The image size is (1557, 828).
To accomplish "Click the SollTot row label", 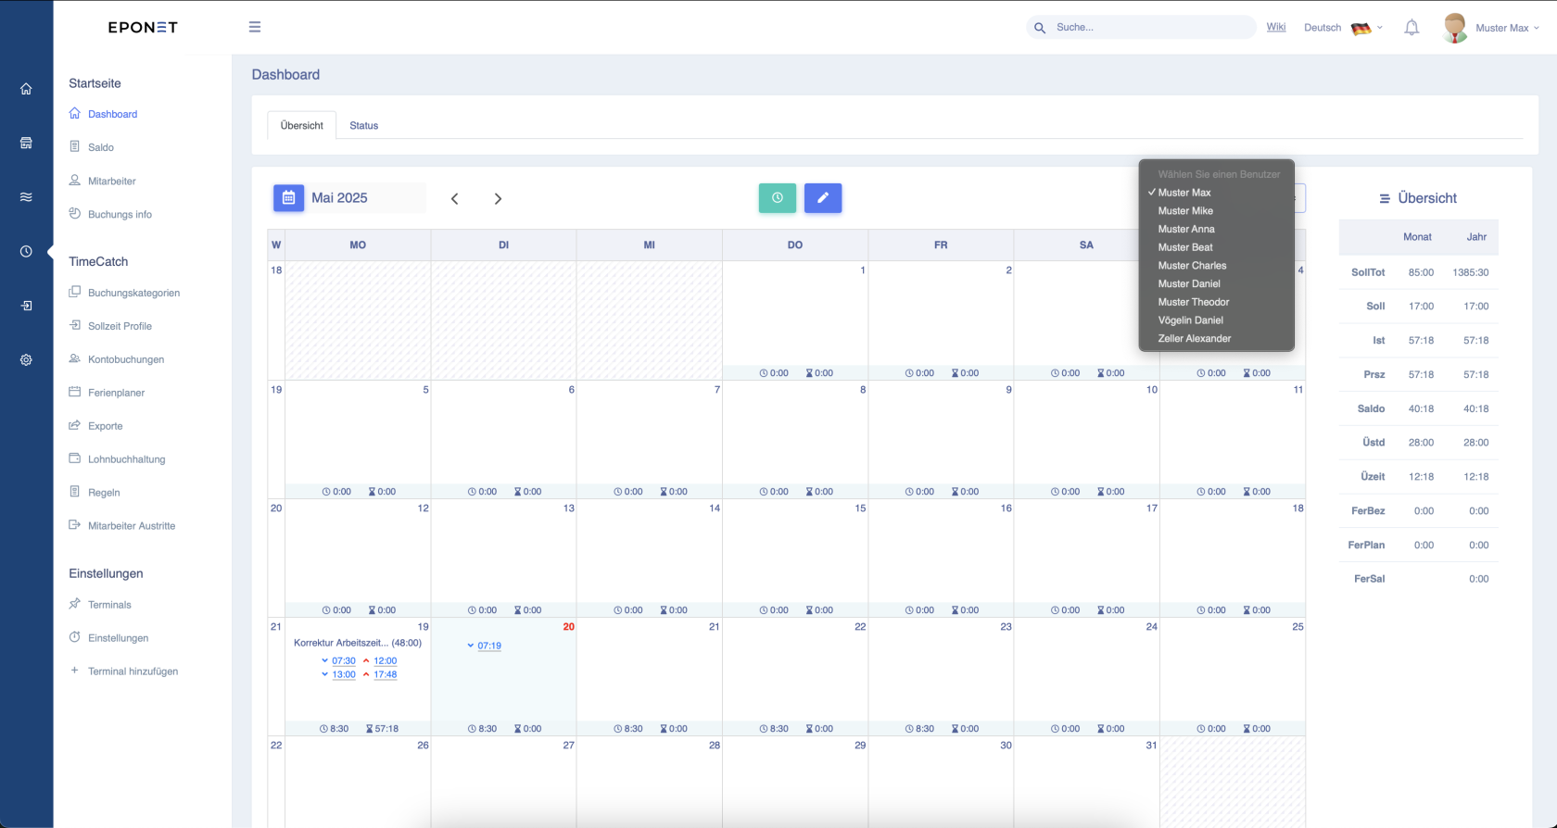I will (1368, 272).
